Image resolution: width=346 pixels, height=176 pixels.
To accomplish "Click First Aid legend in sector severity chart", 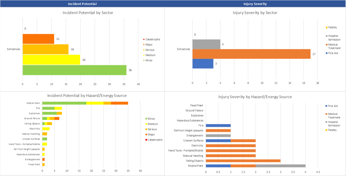I will (332, 53).
